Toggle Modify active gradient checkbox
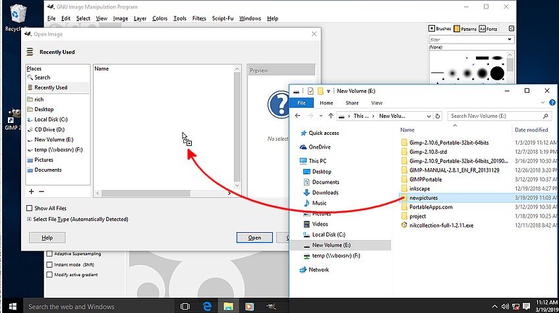Viewport: 559px width, 313px height. pos(49,275)
